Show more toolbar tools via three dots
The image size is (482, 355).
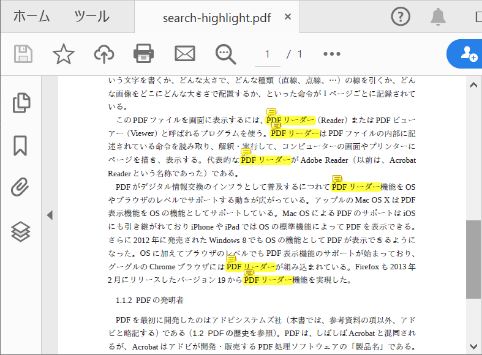pos(332,54)
